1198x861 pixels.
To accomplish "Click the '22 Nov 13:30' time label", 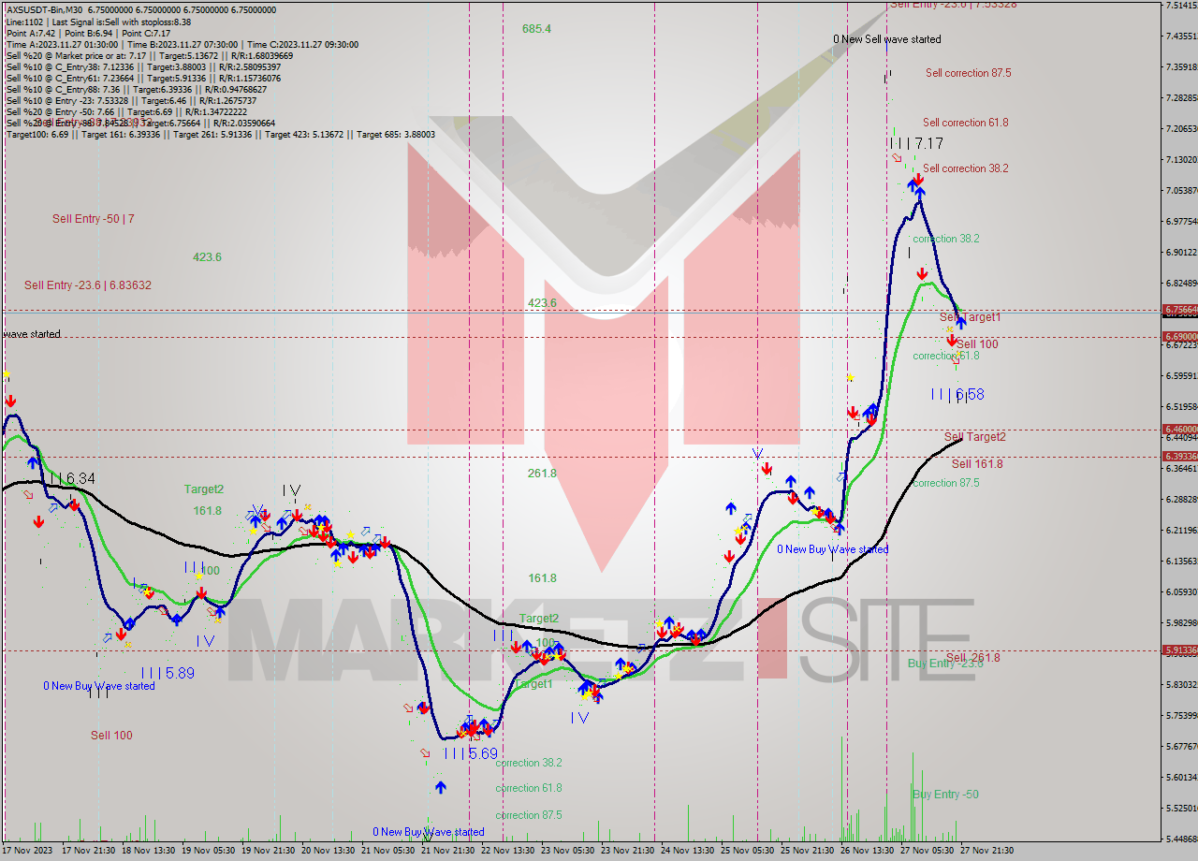I will pyautogui.click(x=508, y=851).
